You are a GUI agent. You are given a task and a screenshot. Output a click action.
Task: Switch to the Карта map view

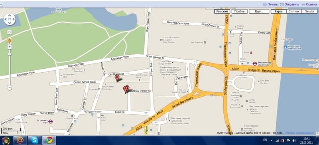point(278,12)
